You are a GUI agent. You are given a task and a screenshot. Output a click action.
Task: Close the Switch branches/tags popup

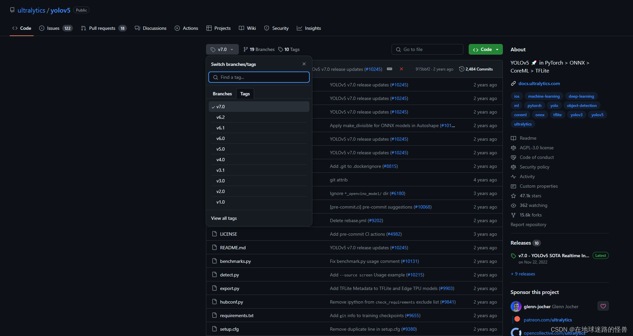click(304, 64)
